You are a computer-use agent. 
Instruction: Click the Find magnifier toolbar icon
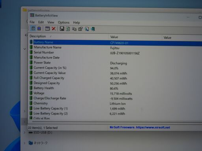[87, 29]
